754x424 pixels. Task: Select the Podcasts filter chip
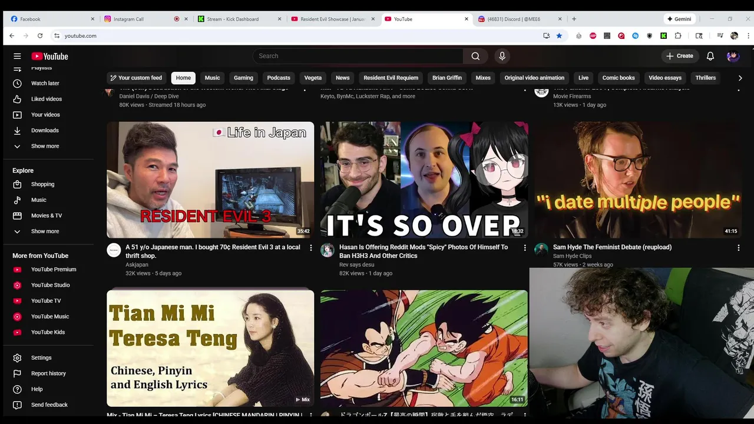[x=279, y=78]
